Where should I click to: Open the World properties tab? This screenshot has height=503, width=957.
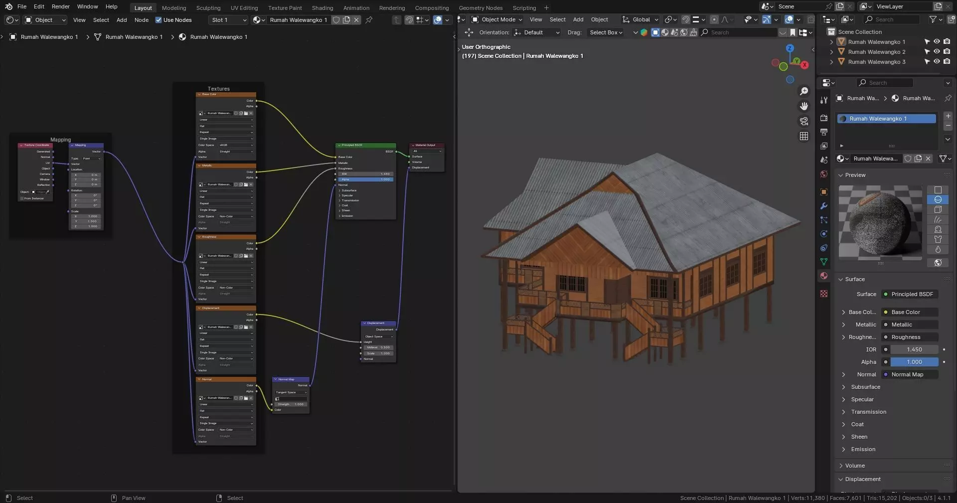tap(824, 174)
